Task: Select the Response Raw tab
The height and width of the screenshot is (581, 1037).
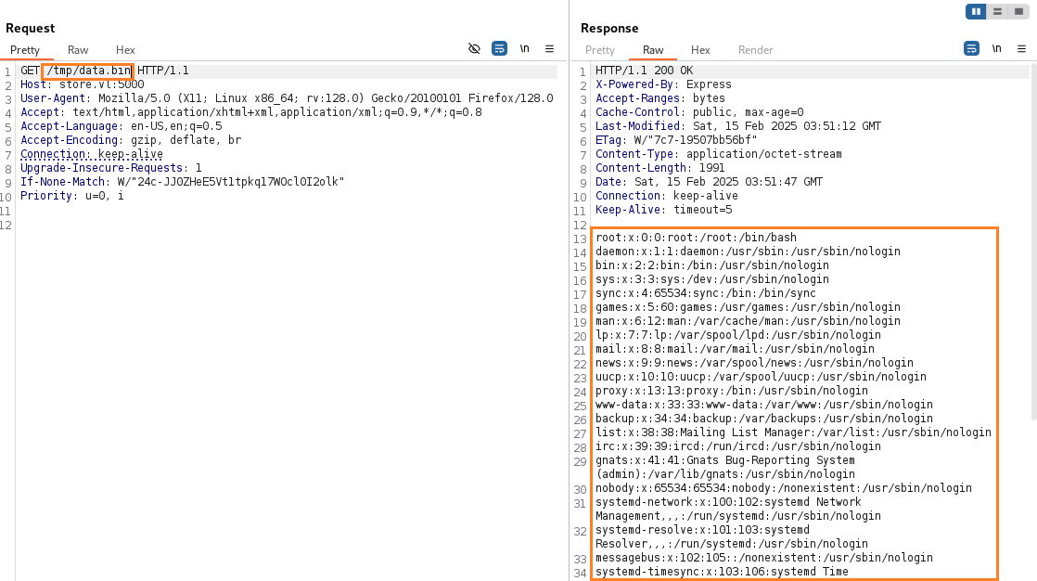Action: click(653, 49)
